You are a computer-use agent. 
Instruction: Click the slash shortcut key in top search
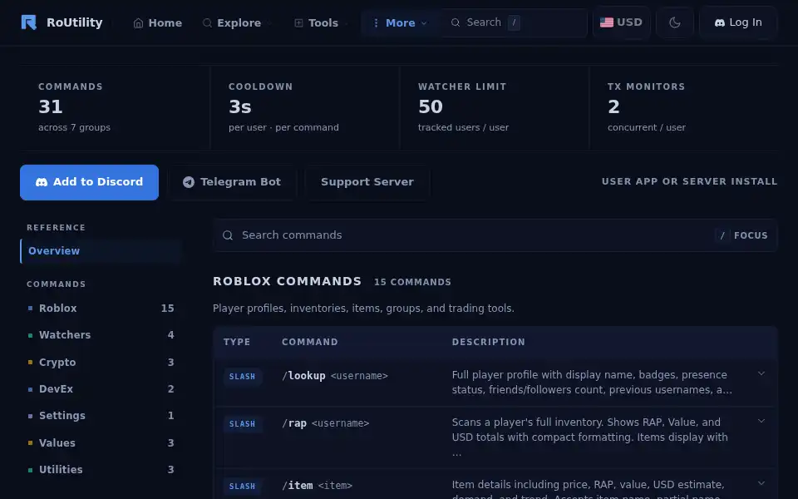pos(514,22)
